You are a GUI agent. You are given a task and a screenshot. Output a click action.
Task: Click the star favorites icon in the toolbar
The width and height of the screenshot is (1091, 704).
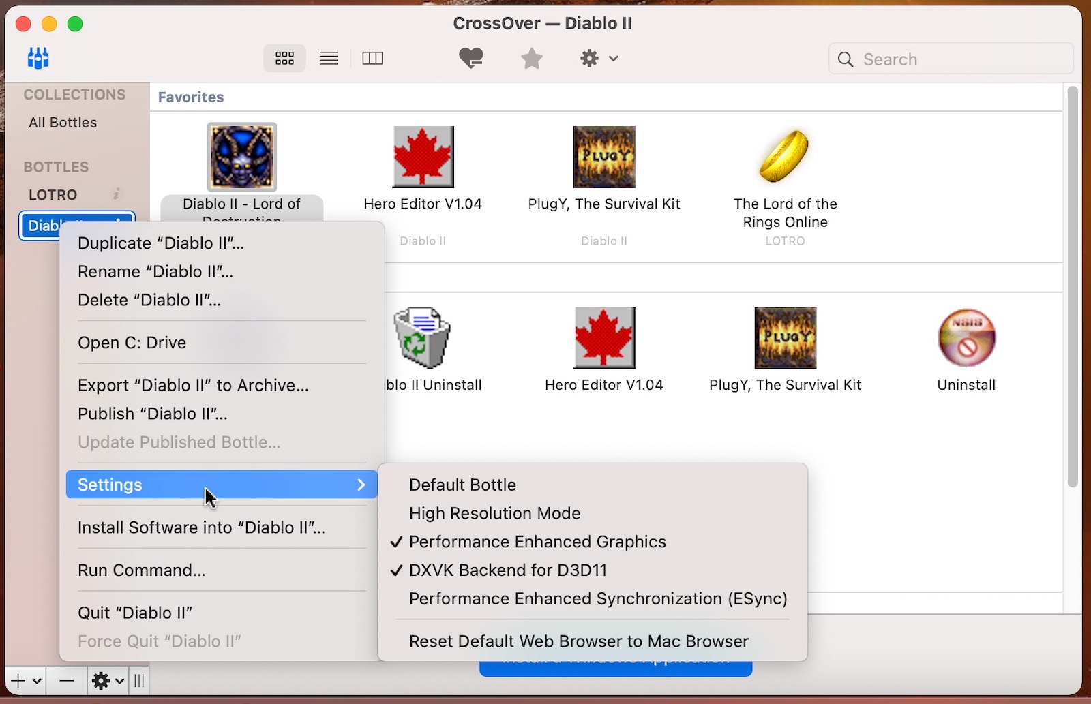click(x=531, y=59)
